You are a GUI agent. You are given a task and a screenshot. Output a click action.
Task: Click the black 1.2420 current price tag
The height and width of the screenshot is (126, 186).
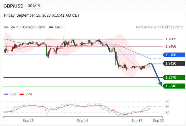(174, 63)
